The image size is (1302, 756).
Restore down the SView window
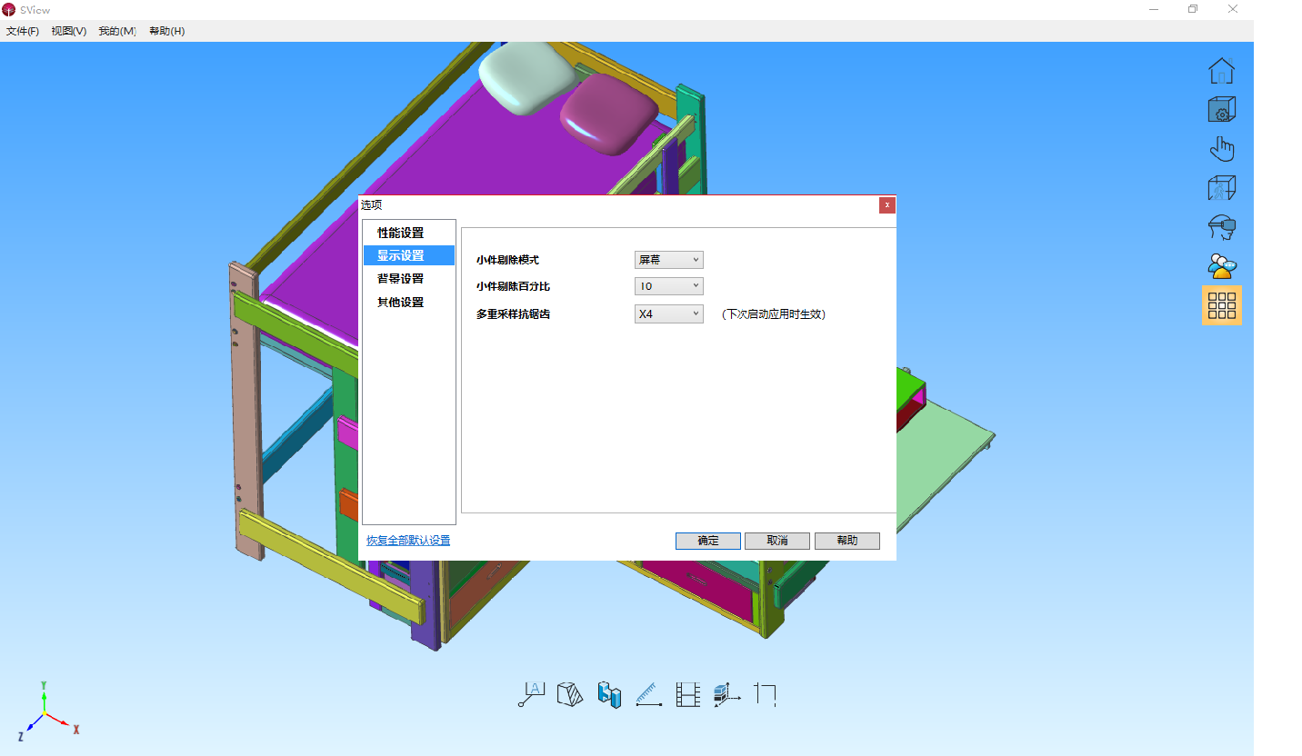click(x=1193, y=9)
